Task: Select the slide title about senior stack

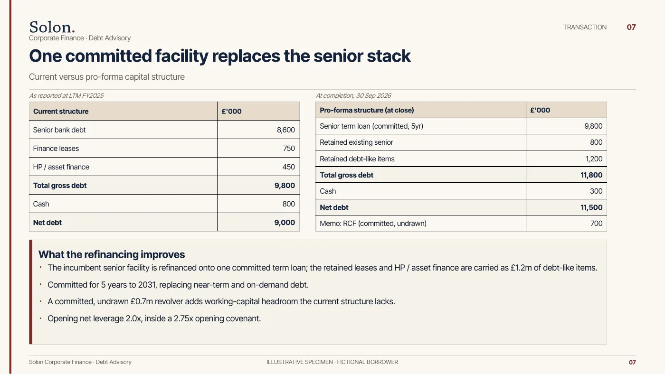Action: point(220,56)
